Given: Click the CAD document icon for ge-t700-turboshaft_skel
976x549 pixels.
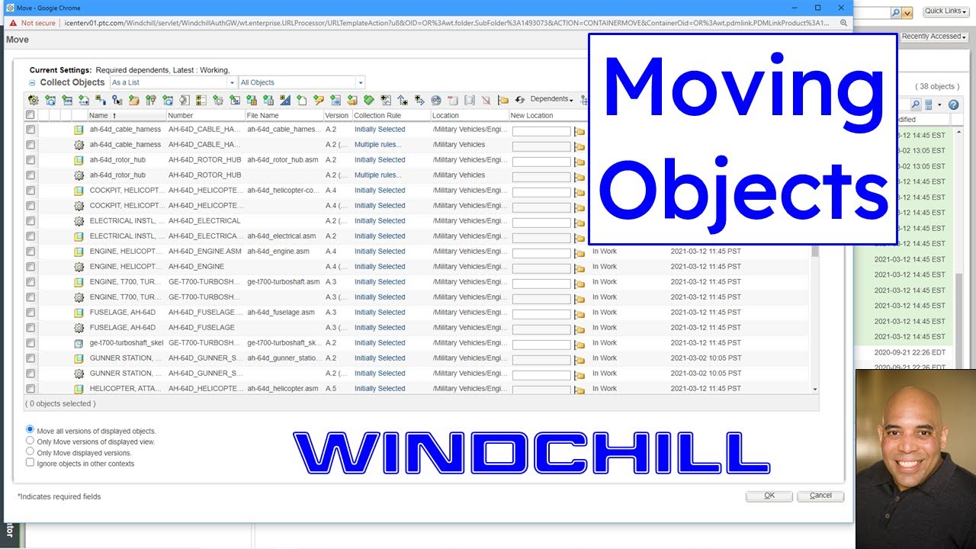Looking at the screenshot, I should pos(79,343).
